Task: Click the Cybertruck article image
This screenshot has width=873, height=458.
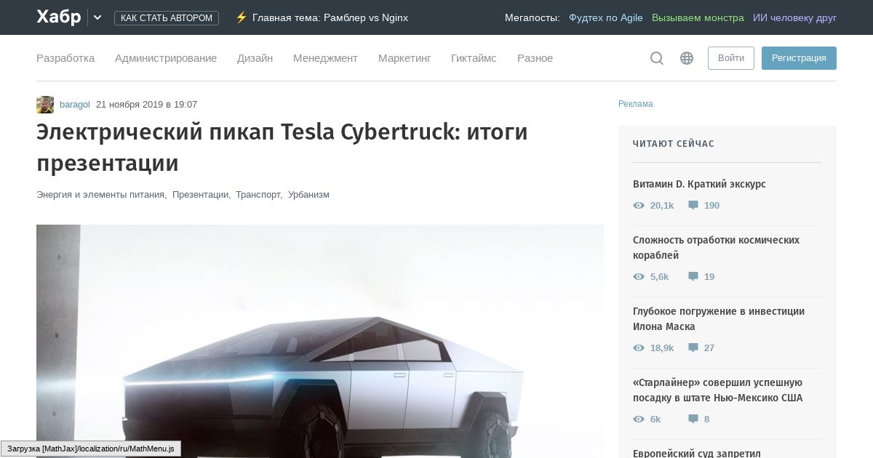Action: pyautogui.click(x=320, y=341)
